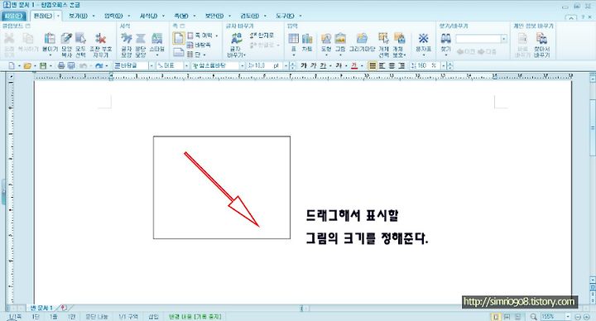Select the Format Copy (모양 복사) icon
This screenshot has width=596, height=321.
66,39
